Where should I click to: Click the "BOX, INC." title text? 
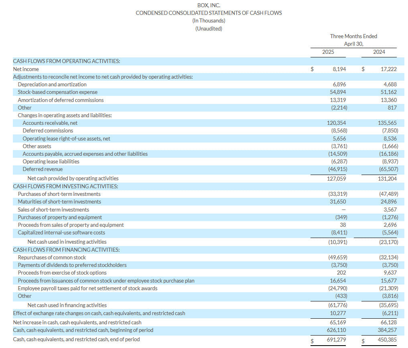[x=209, y=5]
